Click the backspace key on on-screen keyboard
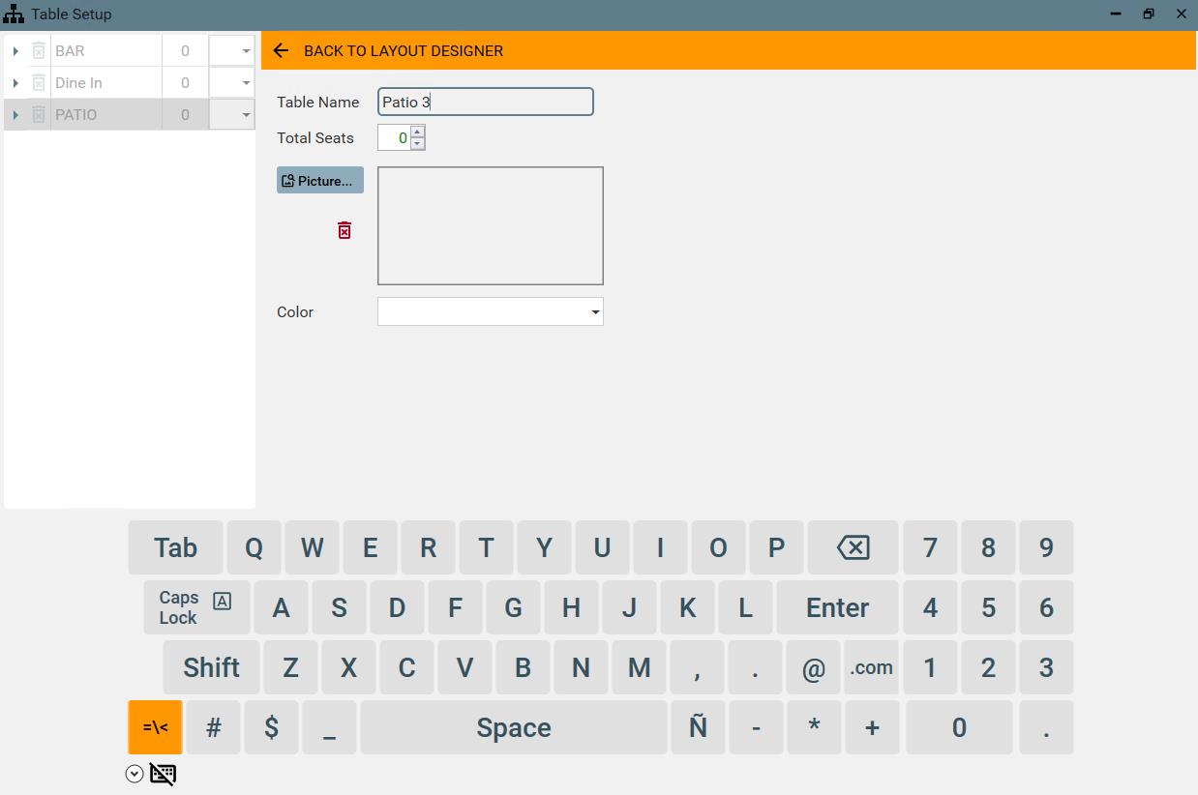The image size is (1198, 795). [x=853, y=547]
